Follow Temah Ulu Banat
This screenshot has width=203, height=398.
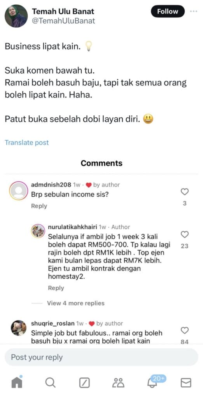[168, 11]
